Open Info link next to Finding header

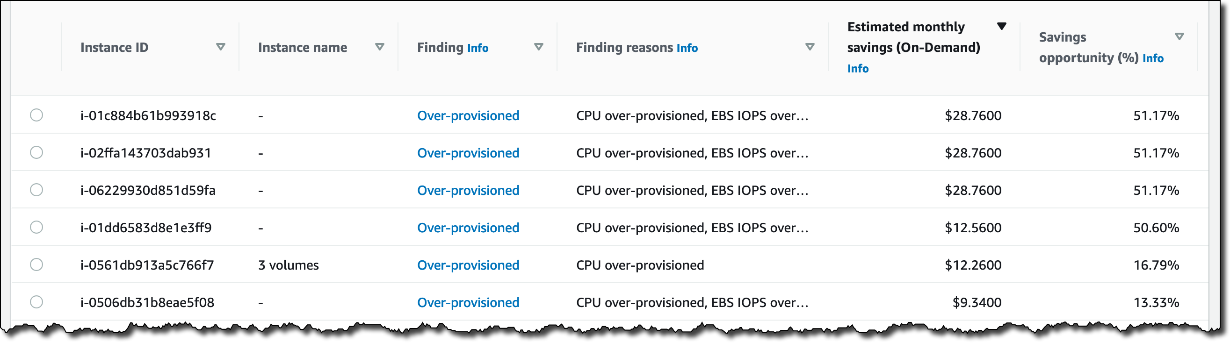478,48
